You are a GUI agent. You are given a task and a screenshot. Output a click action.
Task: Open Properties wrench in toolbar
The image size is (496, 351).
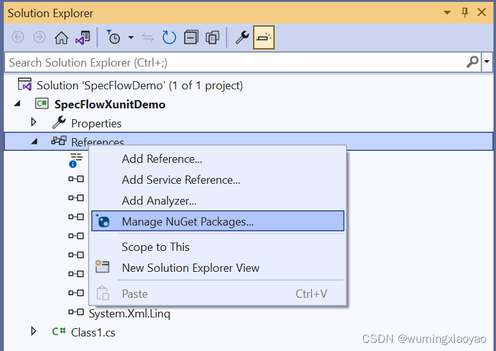point(242,37)
